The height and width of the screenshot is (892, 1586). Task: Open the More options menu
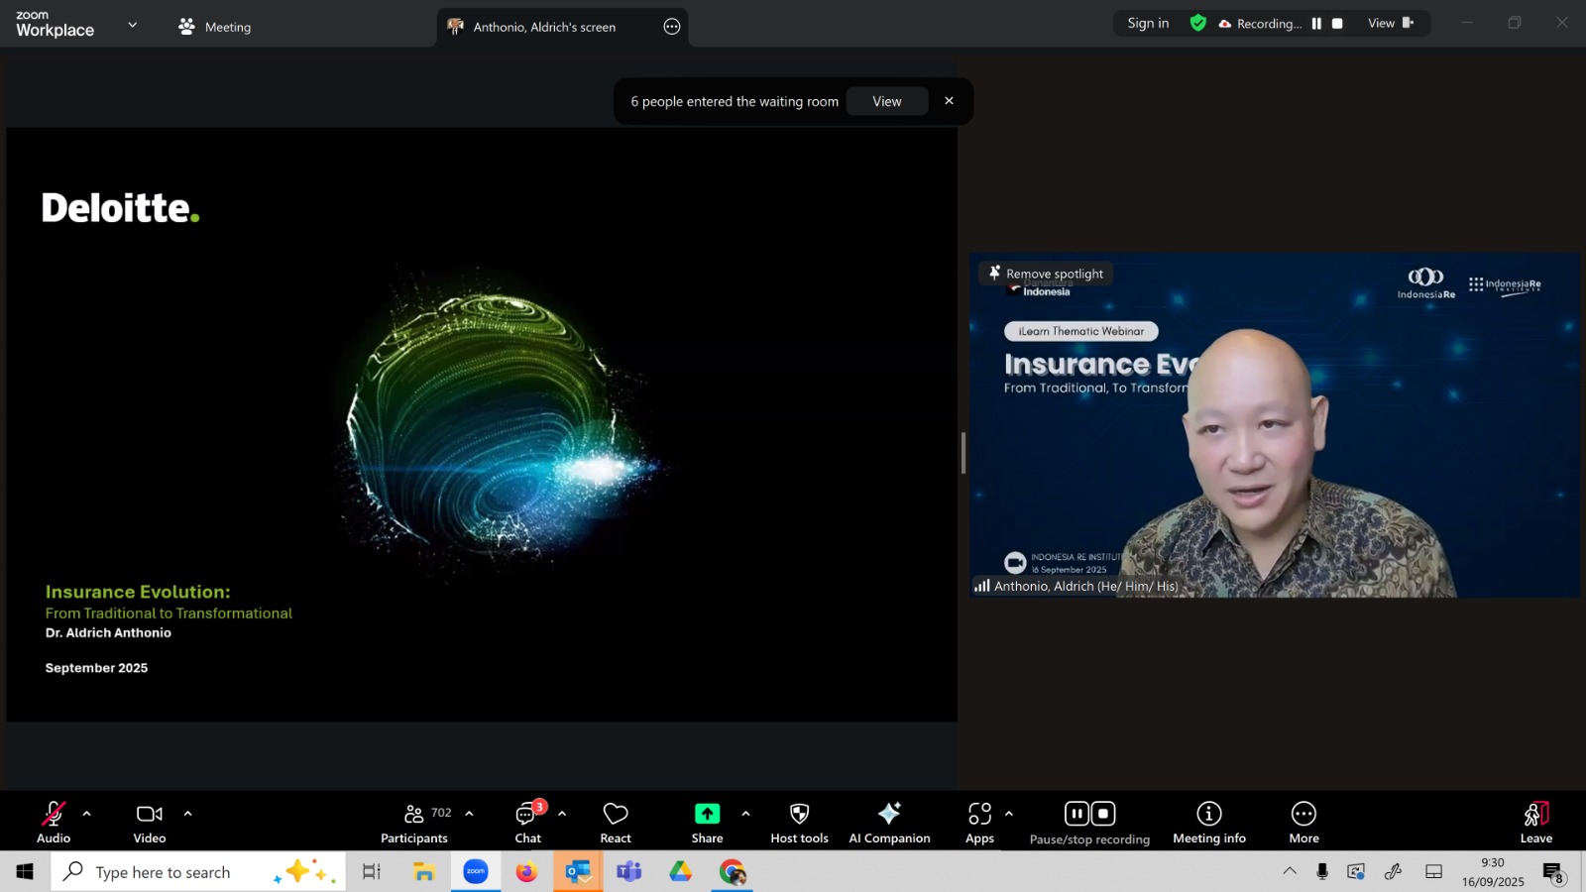(1303, 822)
